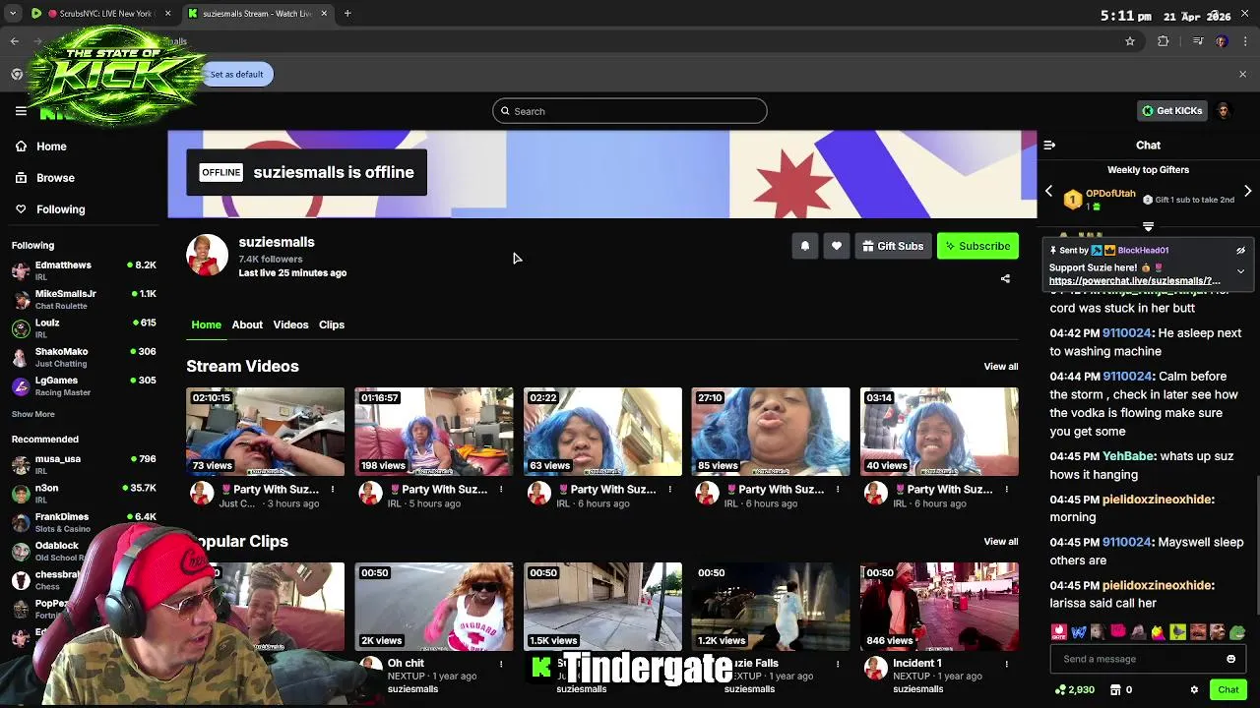Image resolution: width=1260 pixels, height=708 pixels.
Task: Open options menu for 5 hours ago video
Action: [501, 490]
